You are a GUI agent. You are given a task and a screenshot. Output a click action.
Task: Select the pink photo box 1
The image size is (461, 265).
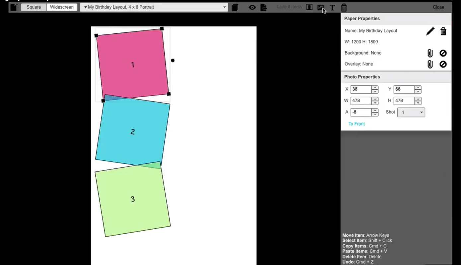[132, 65]
